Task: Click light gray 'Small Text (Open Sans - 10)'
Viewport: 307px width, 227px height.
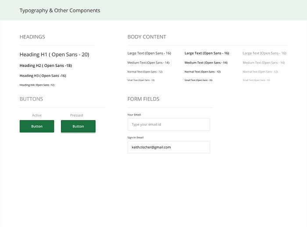Action: (x=256, y=80)
